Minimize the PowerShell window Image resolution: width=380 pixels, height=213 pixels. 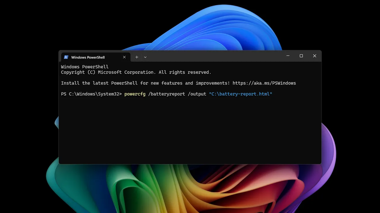[x=288, y=56]
